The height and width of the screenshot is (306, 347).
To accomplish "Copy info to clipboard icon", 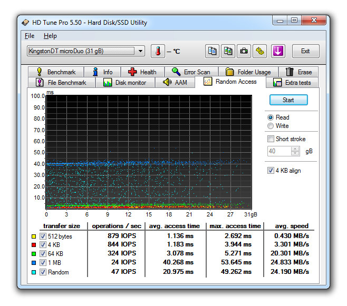I will [x=212, y=51].
